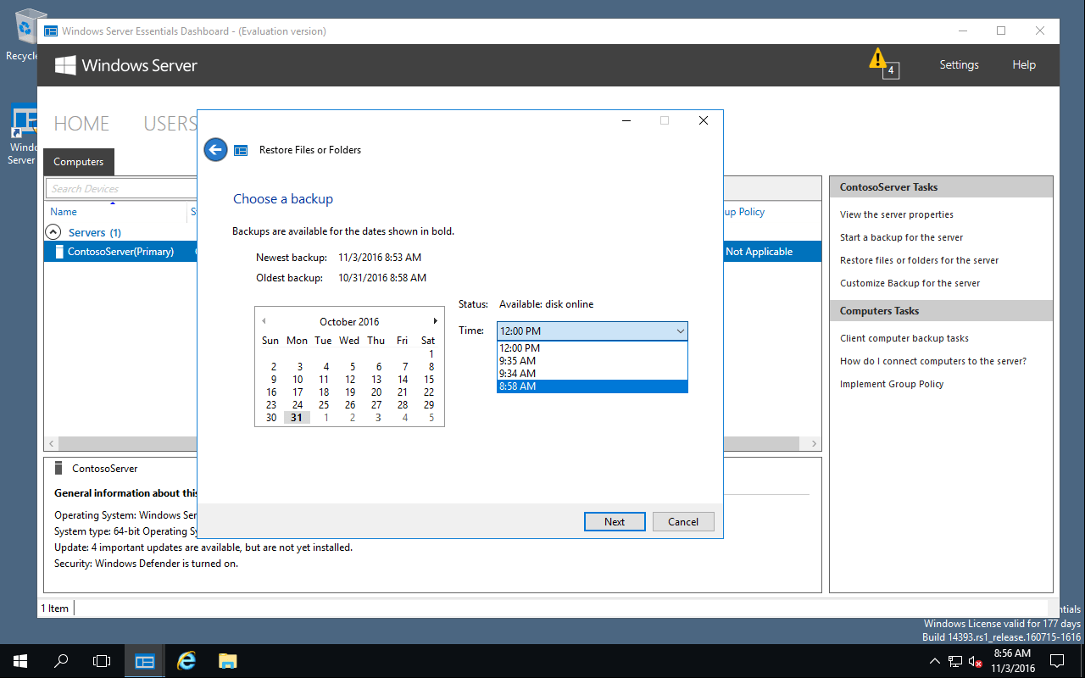Switch to the USERS tab
This screenshot has height=678, width=1085.
pos(170,124)
